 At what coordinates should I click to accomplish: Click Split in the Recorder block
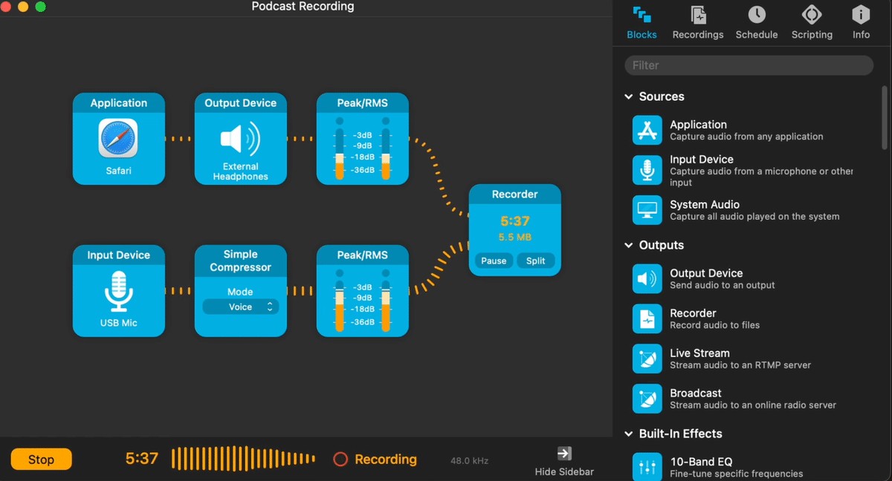[535, 261]
